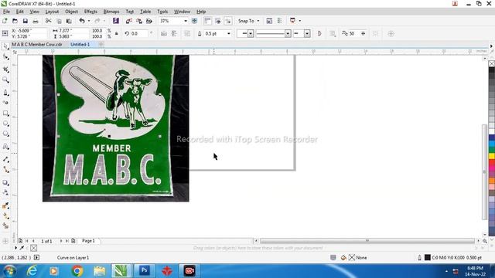Select the Artistic Media tool in toolbox

tap(5, 103)
